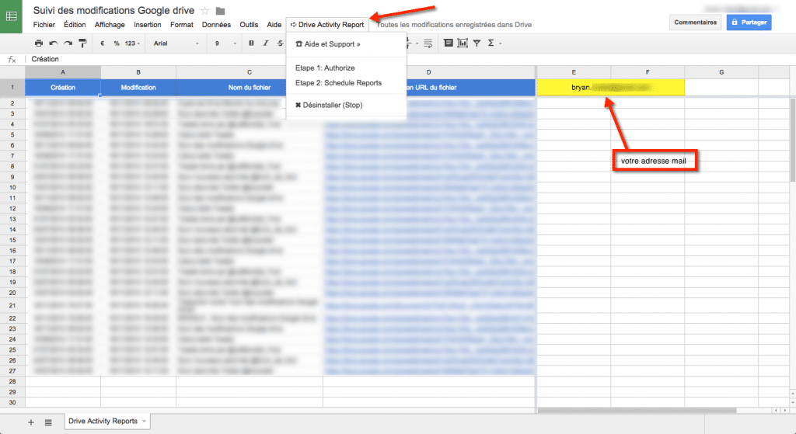
Task: Undo the last action
Action: (x=54, y=43)
